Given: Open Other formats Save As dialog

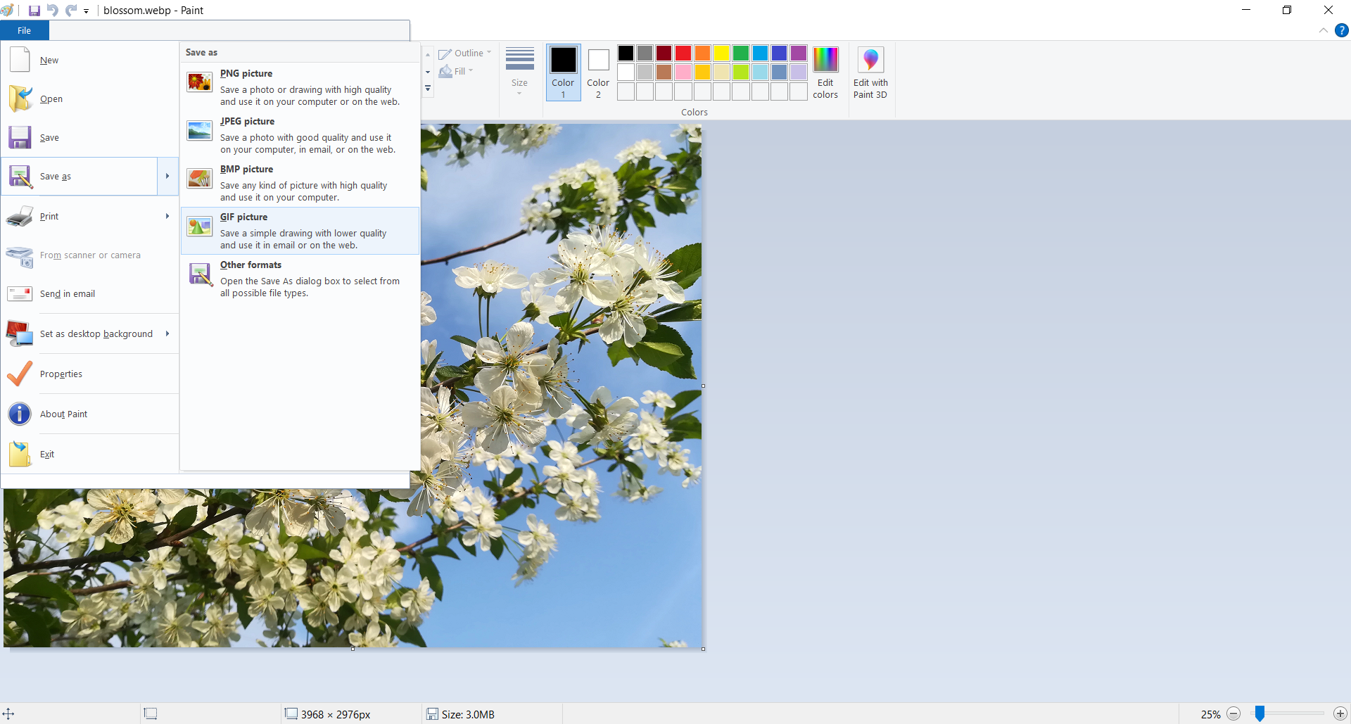Looking at the screenshot, I should 300,278.
